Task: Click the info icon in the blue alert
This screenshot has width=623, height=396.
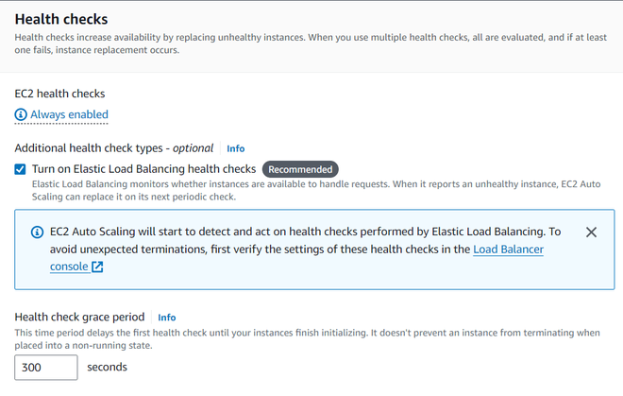Action: coord(37,232)
